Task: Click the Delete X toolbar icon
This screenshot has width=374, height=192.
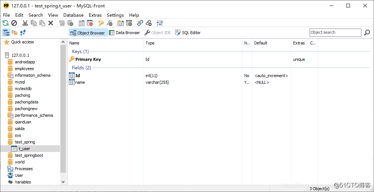Action: pos(51,23)
